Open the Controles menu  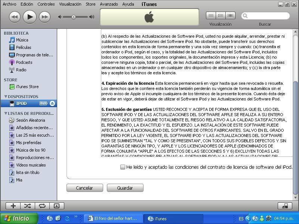(x=46, y=4)
